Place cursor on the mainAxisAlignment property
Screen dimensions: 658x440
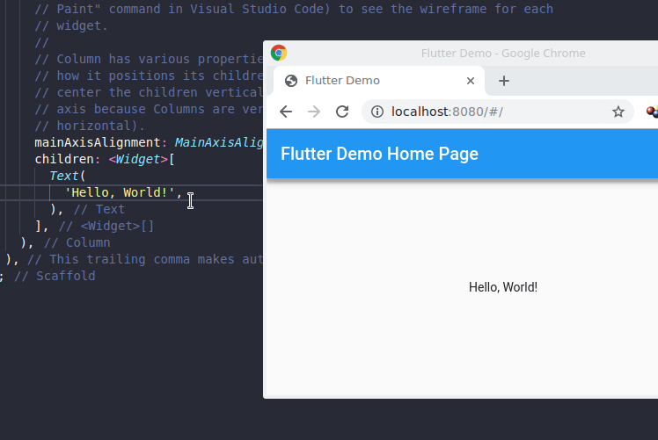(x=97, y=142)
